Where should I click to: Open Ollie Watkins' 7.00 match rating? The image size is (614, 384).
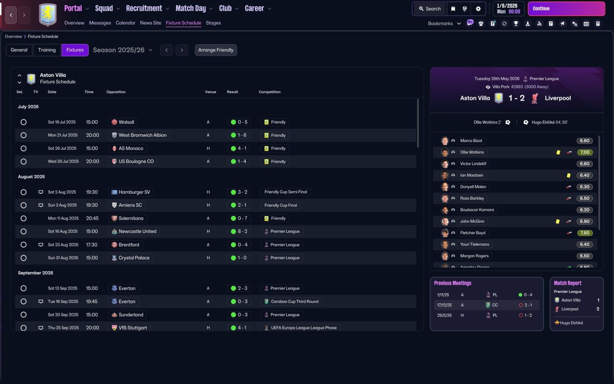click(x=585, y=152)
